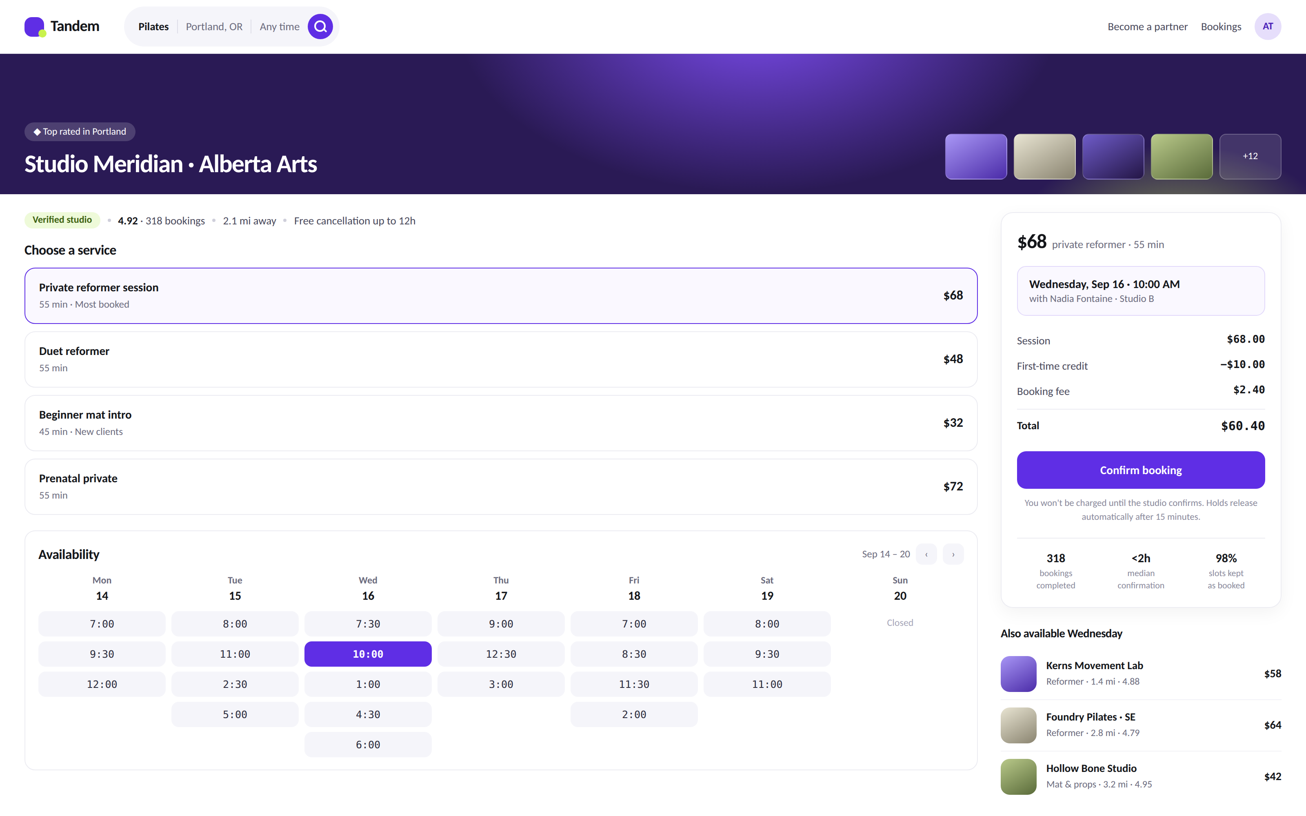Select Friday 2:00 time slot

(x=634, y=714)
